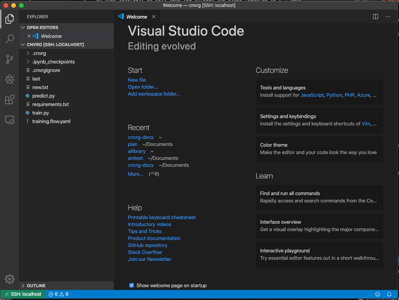
Task: Open the Manage gear icon
Action: pos(10,279)
